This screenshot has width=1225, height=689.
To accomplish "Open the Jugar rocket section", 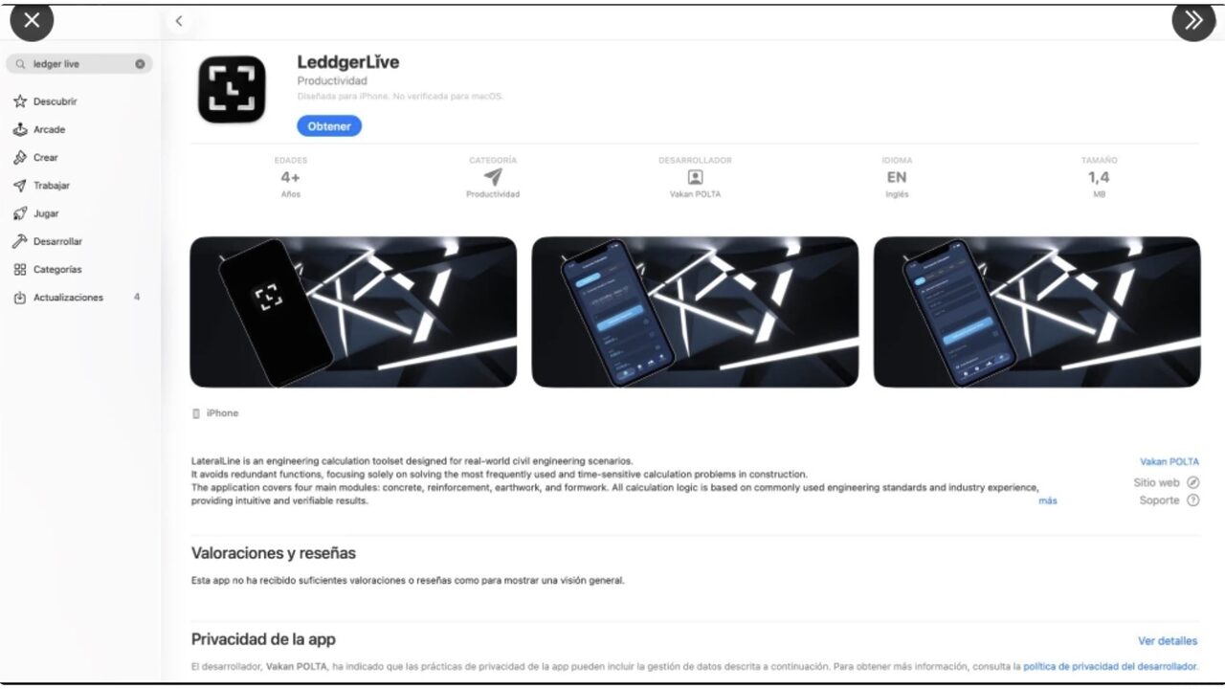I will 35,213.
